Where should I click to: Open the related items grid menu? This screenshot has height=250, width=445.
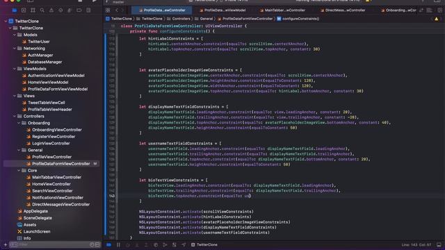(x=108, y=10)
